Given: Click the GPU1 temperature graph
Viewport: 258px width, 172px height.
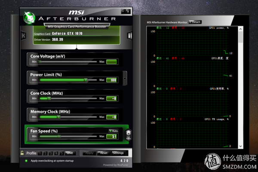Looking at the screenshot, I should [193, 73].
